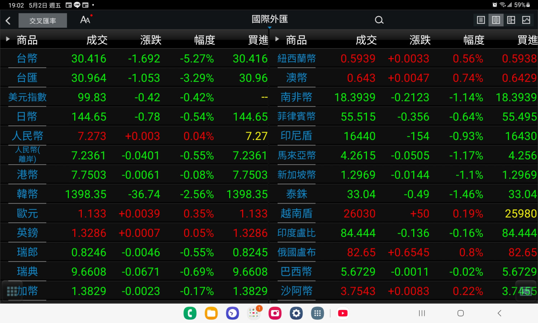The height and width of the screenshot is (323, 538).
Task: Open the 南非幣 quote row
Action: (404, 97)
